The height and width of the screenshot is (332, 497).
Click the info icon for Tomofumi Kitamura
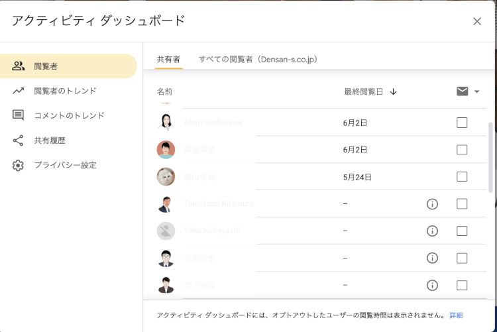pos(432,204)
